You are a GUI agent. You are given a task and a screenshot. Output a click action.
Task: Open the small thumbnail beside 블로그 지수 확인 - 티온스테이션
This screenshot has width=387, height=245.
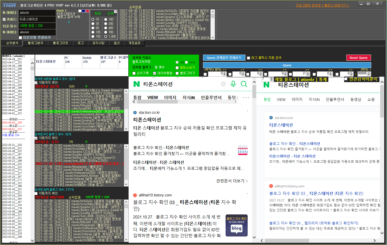point(243,150)
